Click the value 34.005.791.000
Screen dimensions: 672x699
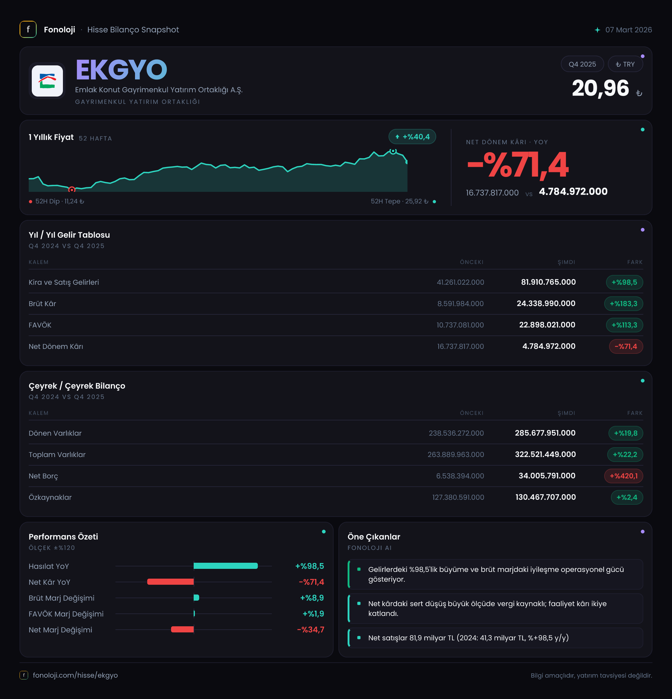click(x=547, y=476)
